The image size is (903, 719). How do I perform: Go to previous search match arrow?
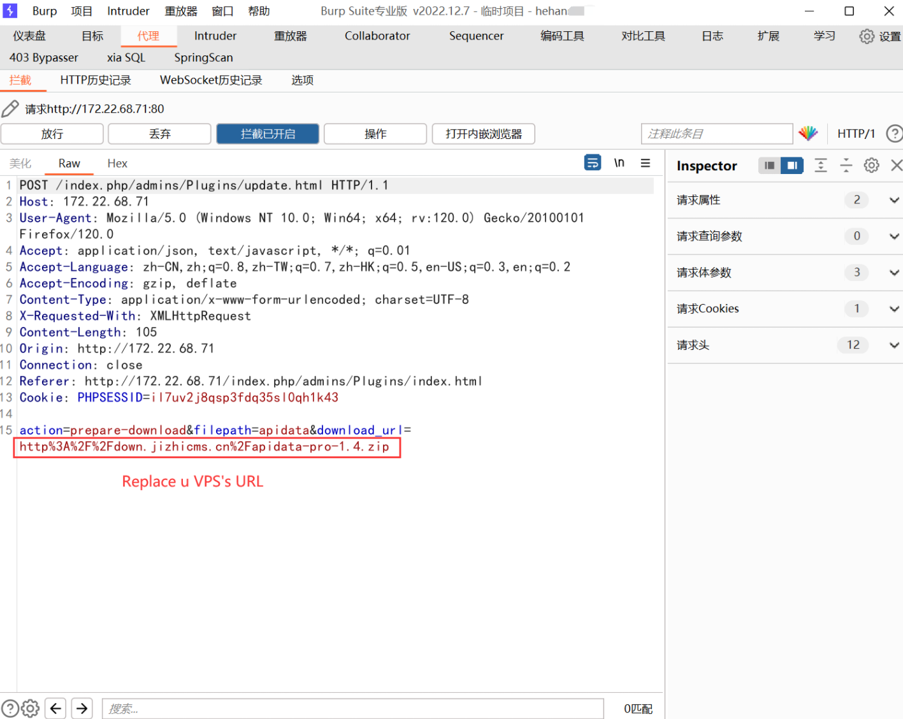(56, 708)
